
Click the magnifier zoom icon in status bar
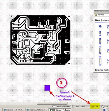point(103,106)
